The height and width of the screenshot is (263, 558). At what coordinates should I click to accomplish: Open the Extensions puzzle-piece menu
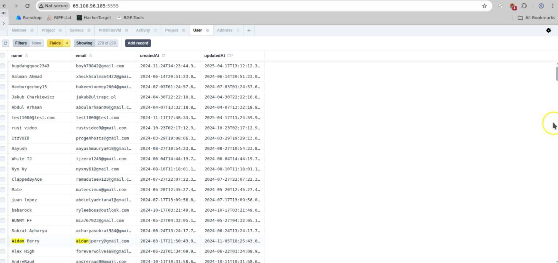524,6
